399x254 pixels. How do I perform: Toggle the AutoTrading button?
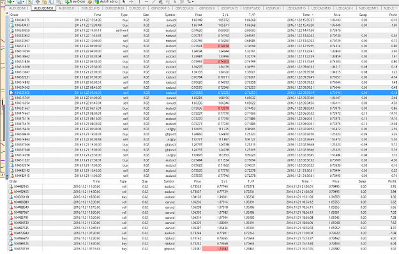tap(106, 1)
